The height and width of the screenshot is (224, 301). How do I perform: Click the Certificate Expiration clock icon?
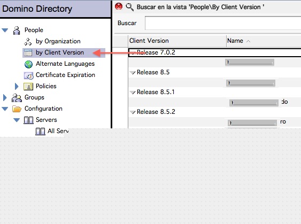point(28,75)
